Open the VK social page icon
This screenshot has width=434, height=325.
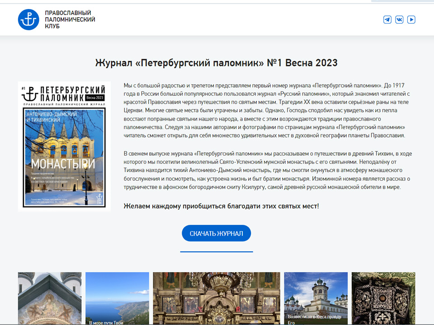coord(399,19)
